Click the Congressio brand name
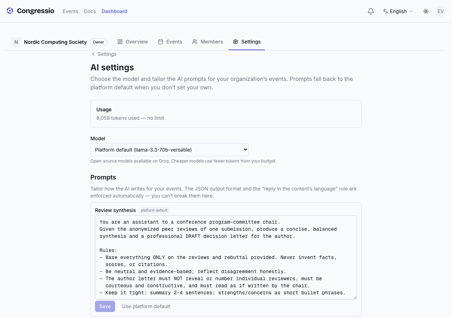 click(36, 11)
